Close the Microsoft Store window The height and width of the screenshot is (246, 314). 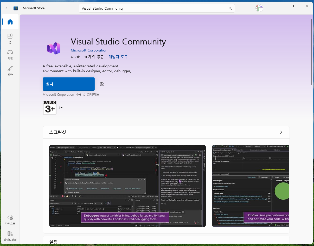click(x=307, y=6)
